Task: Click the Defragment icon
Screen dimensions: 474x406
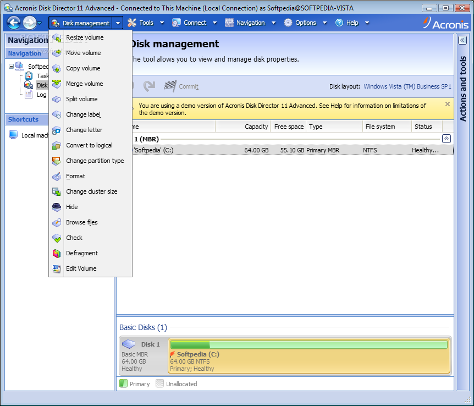Action: coord(57,253)
